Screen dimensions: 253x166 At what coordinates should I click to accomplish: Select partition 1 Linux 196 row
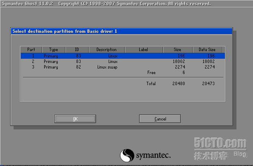click(123, 56)
